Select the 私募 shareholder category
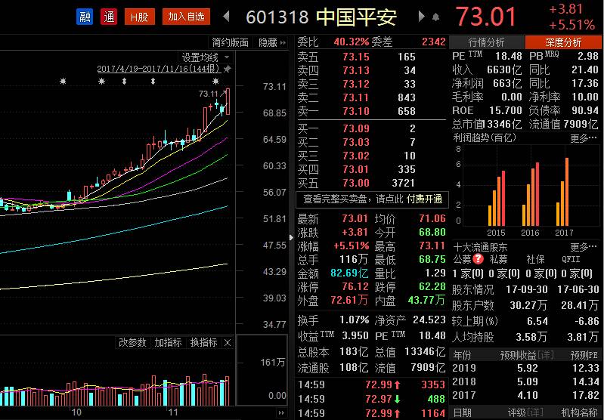 tap(498, 259)
